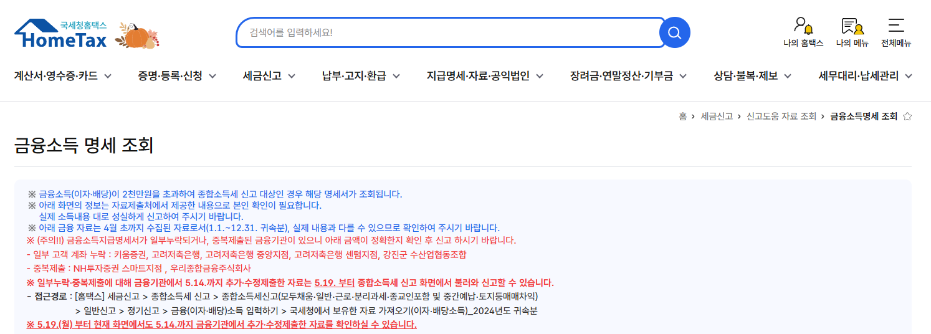Image resolution: width=931 pixels, height=334 pixels.
Task: Open 지급명세·자료·공익법인 menu
Action: click(478, 76)
